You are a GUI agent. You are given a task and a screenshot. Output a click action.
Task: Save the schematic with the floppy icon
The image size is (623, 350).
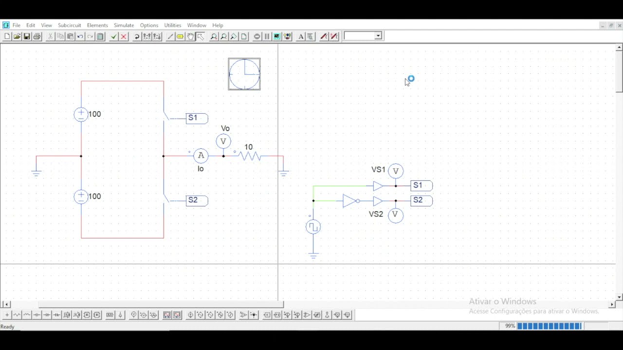[27, 36]
